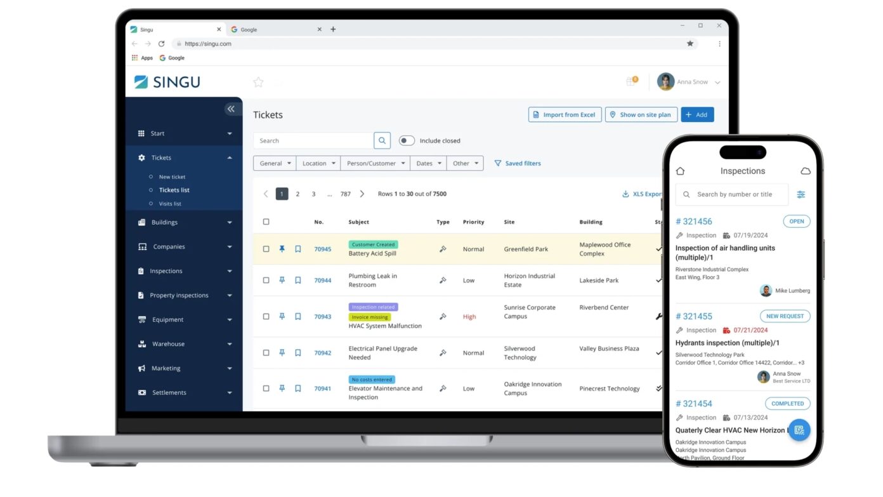The height and width of the screenshot is (497, 883).
Task: Click the Import from Excel button
Action: pos(565,115)
